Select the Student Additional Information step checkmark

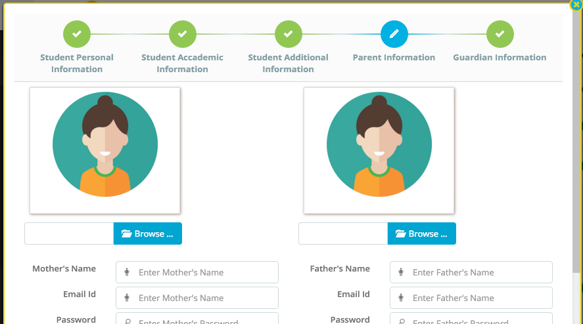click(x=288, y=34)
